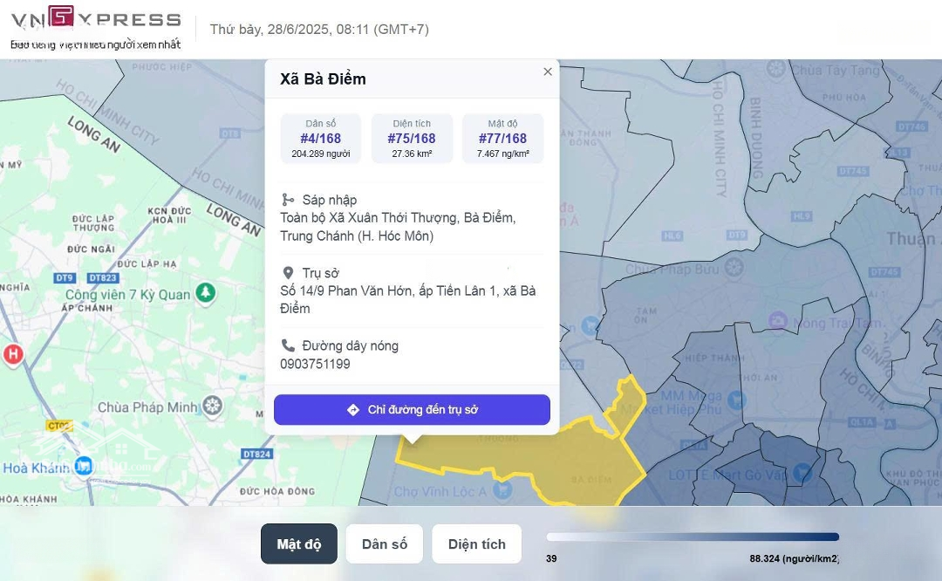Click the Diện tích #75/168 stat card
942x581 pixels.
413,139
